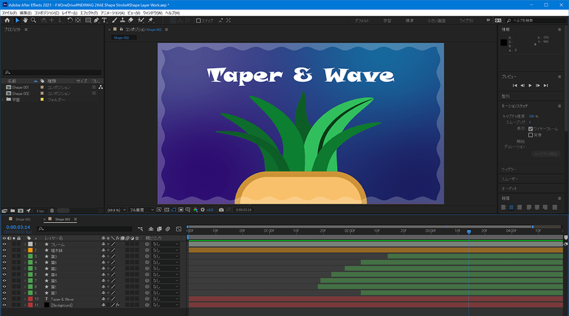
Task: Select the Hand tool in the toolbar
Action: tap(25, 20)
